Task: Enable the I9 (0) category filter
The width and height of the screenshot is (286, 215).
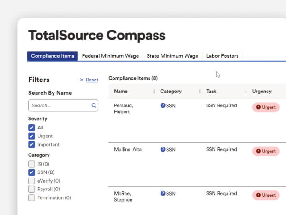Action: point(31,164)
